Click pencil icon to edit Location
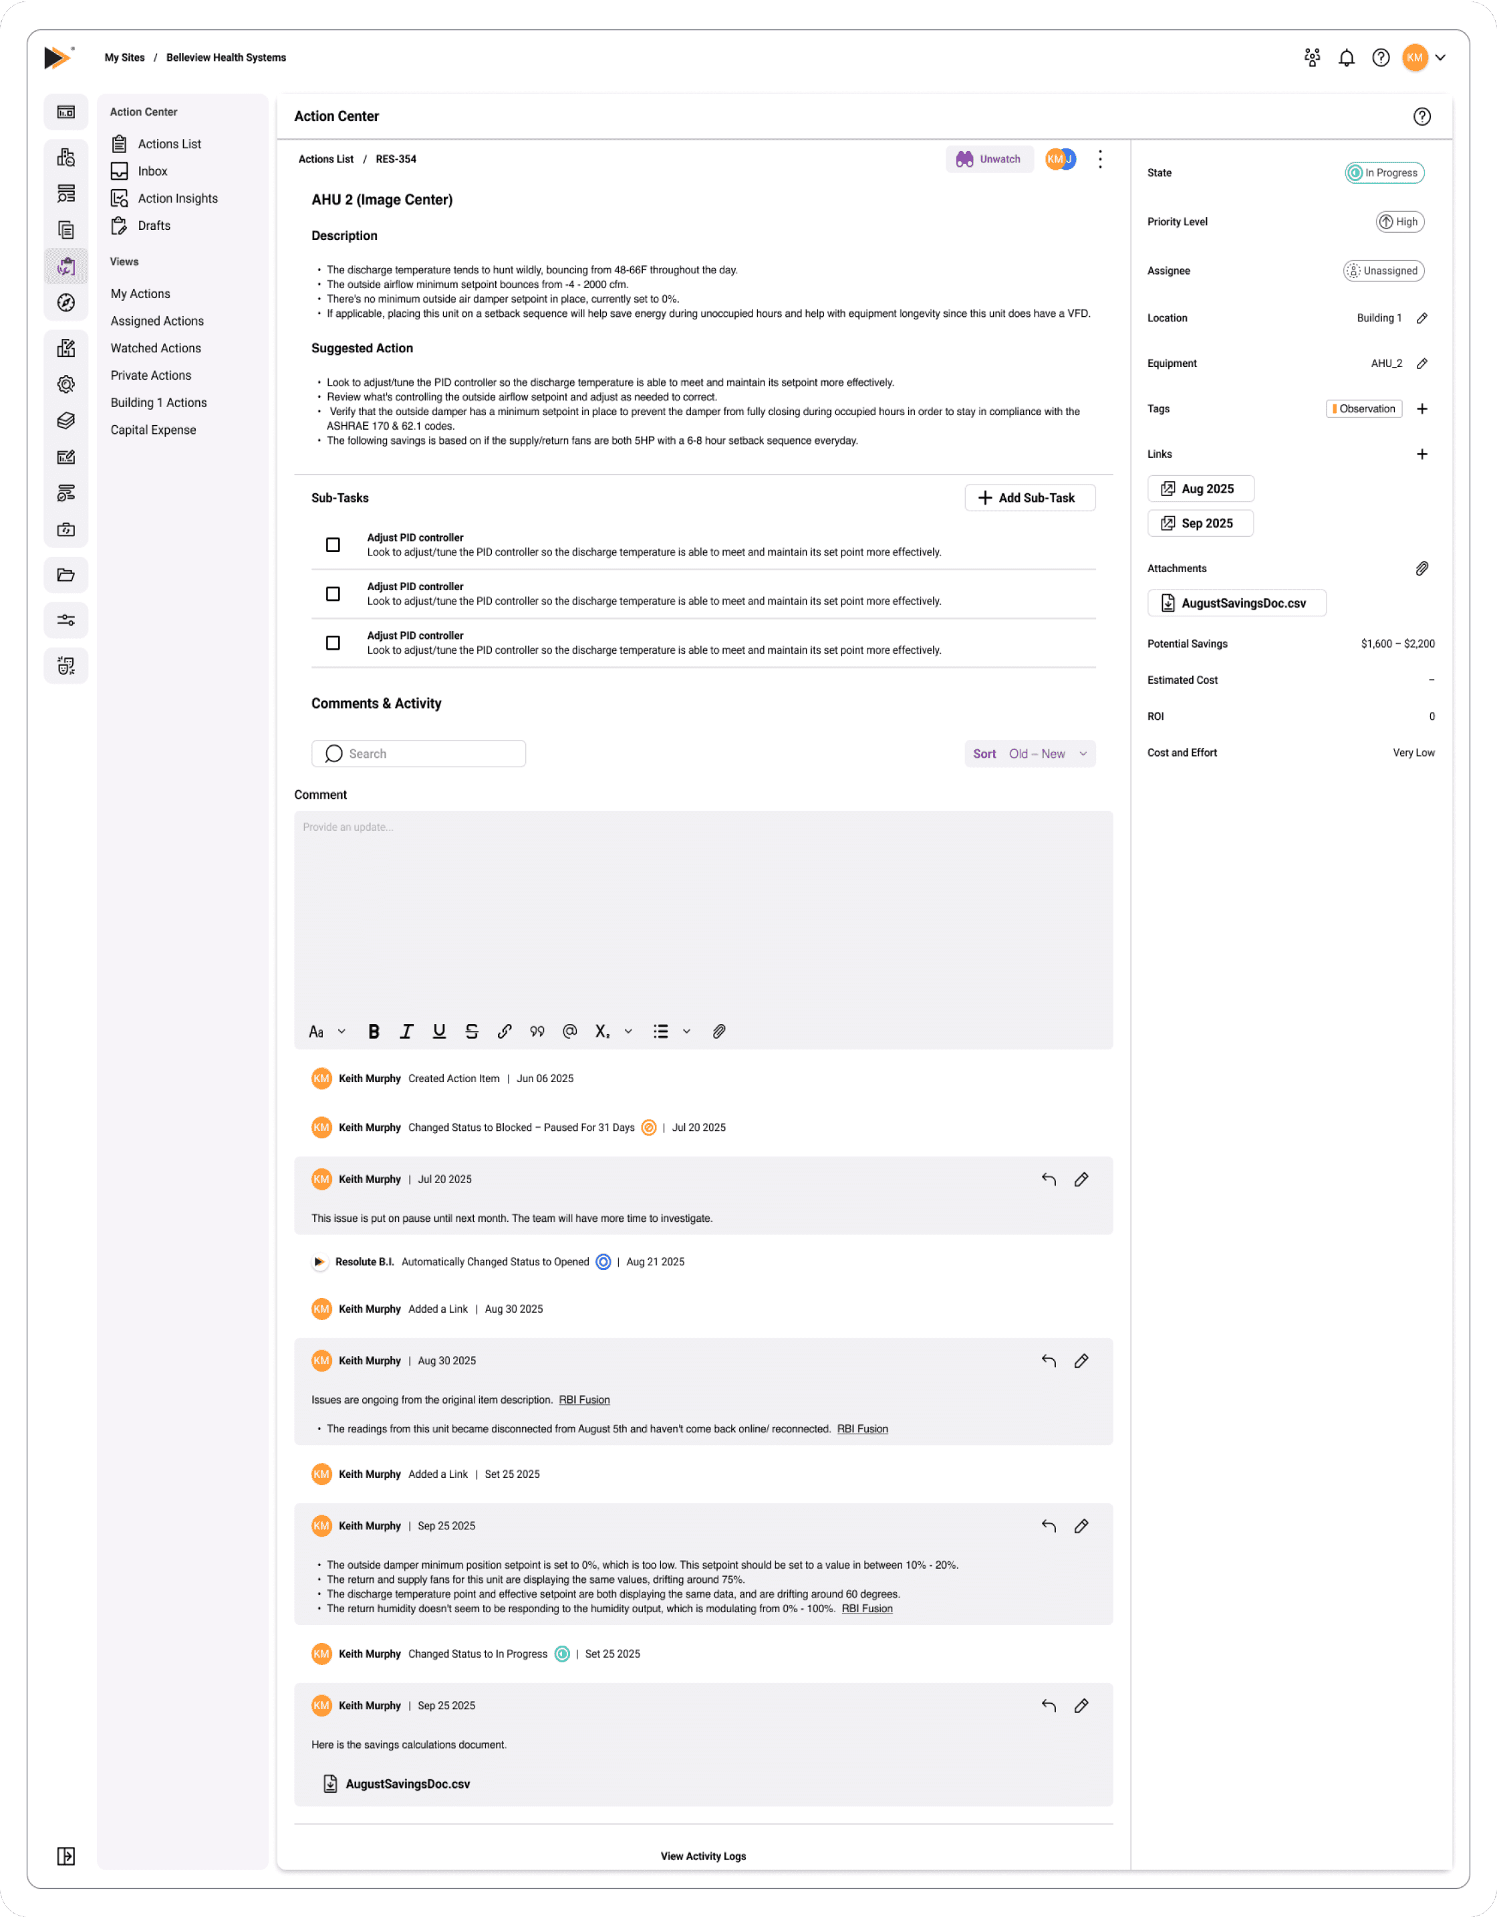Image resolution: width=1497 pixels, height=1917 pixels. [1421, 317]
